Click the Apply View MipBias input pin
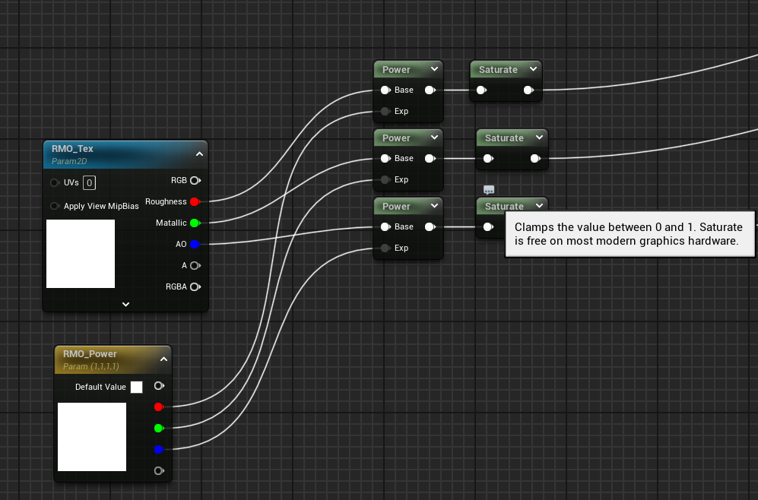The height and width of the screenshot is (500, 758). (x=55, y=206)
